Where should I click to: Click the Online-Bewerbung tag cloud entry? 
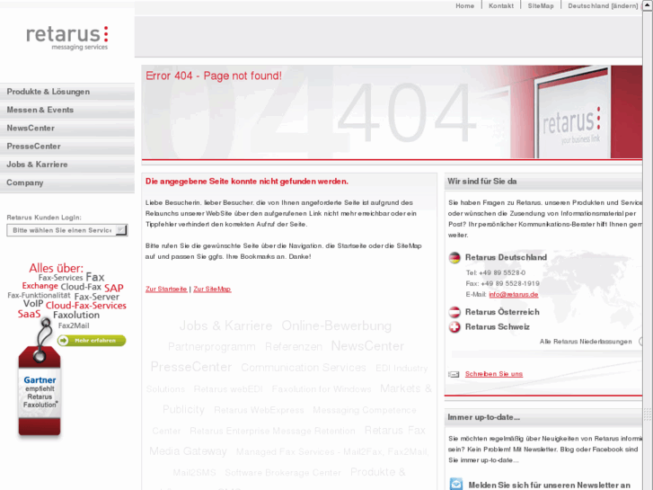pyautogui.click(x=337, y=325)
